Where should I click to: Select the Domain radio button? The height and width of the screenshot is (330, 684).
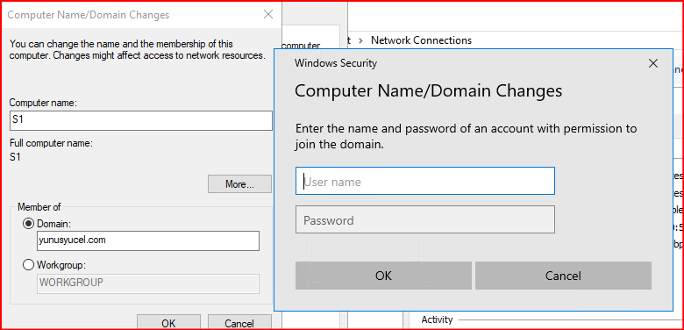28,224
